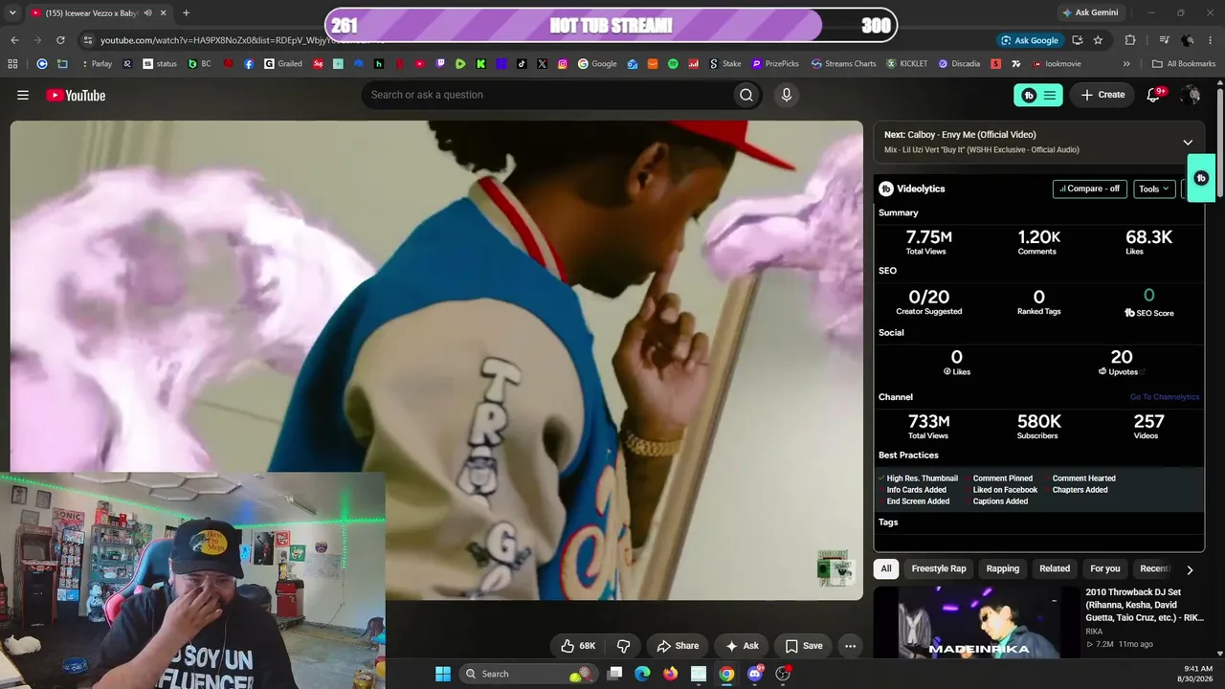This screenshot has width=1225, height=689.
Task: Open the Chrome tab search dropdown
Action: [13, 13]
